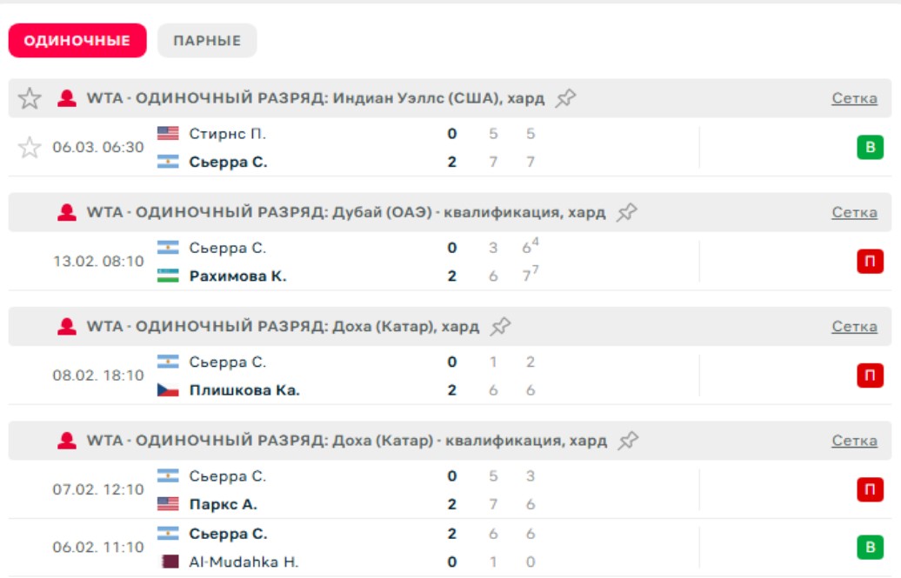901x578 pixels.
Task: Click the green В badge for Al-Mudahka match
Action: tap(870, 548)
